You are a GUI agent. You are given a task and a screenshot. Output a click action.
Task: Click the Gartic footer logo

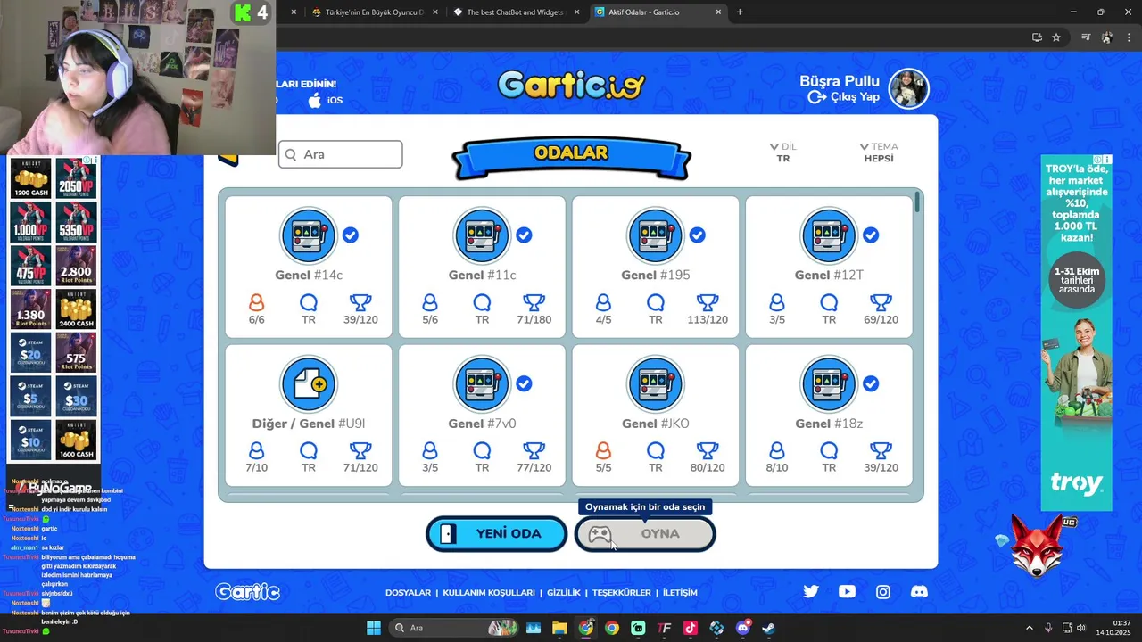point(247,592)
